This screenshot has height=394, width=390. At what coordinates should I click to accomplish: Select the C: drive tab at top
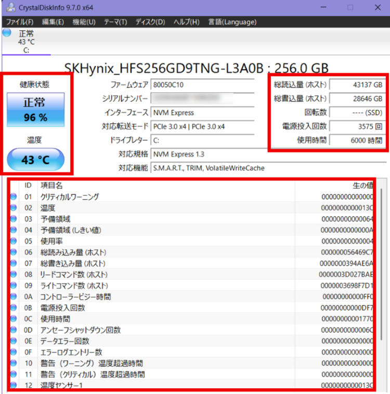point(26,42)
